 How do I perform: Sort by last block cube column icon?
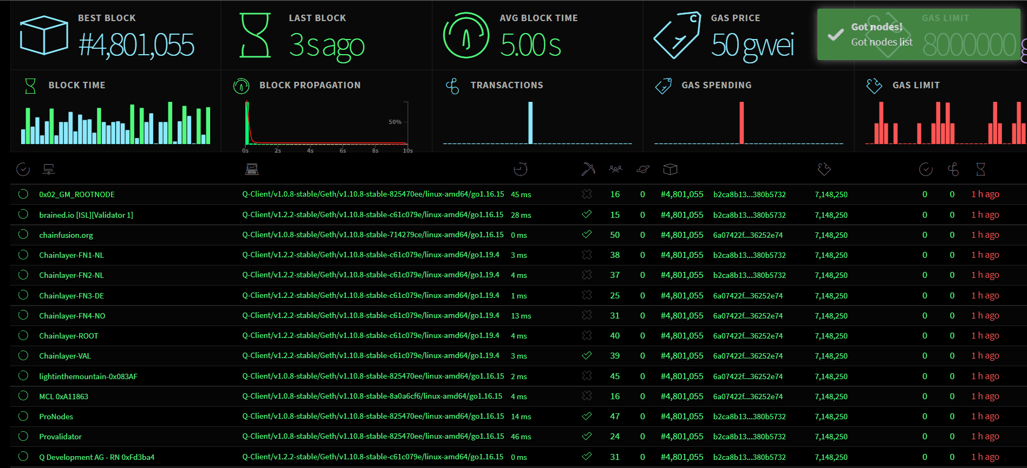pos(670,170)
